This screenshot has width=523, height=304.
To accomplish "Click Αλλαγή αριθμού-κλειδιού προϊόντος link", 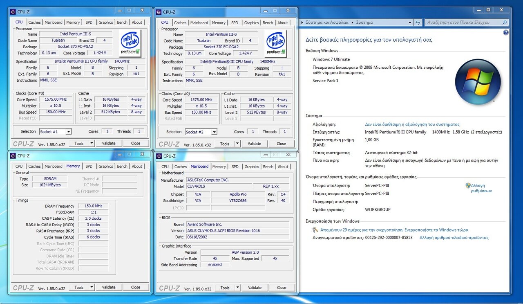I will coord(454,237).
